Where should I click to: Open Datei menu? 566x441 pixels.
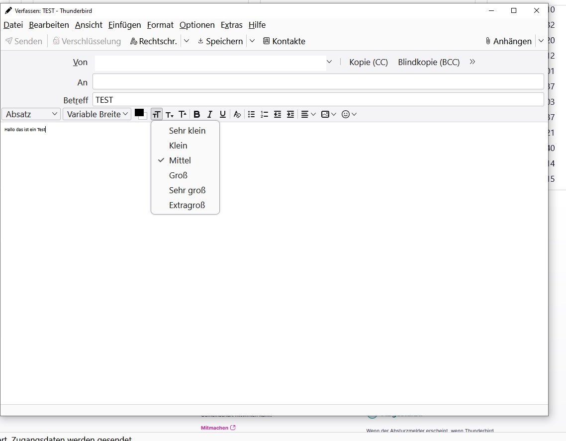coord(13,25)
